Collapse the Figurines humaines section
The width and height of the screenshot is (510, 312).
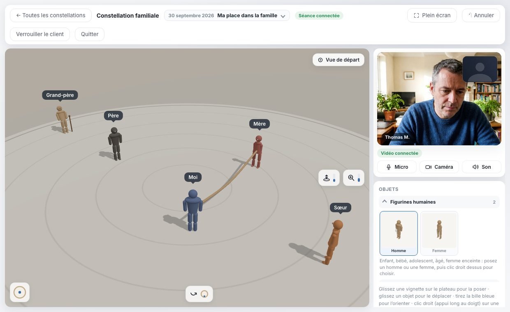439,202
